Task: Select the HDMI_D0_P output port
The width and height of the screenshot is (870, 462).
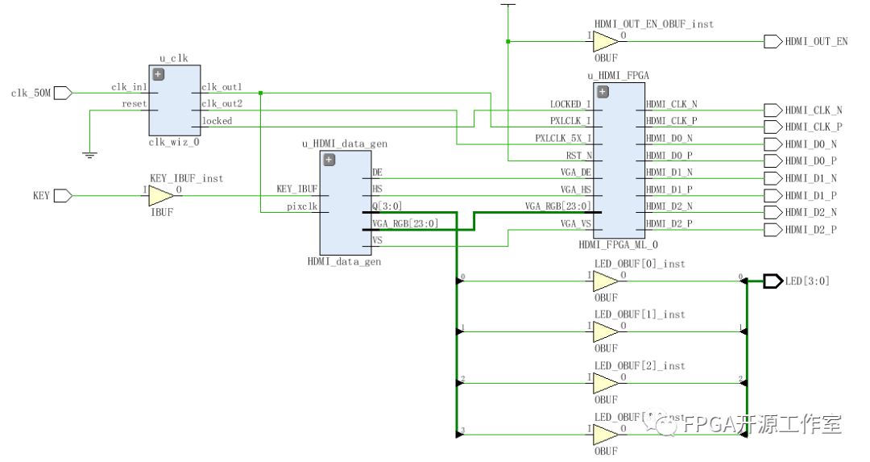Action: pos(773,160)
